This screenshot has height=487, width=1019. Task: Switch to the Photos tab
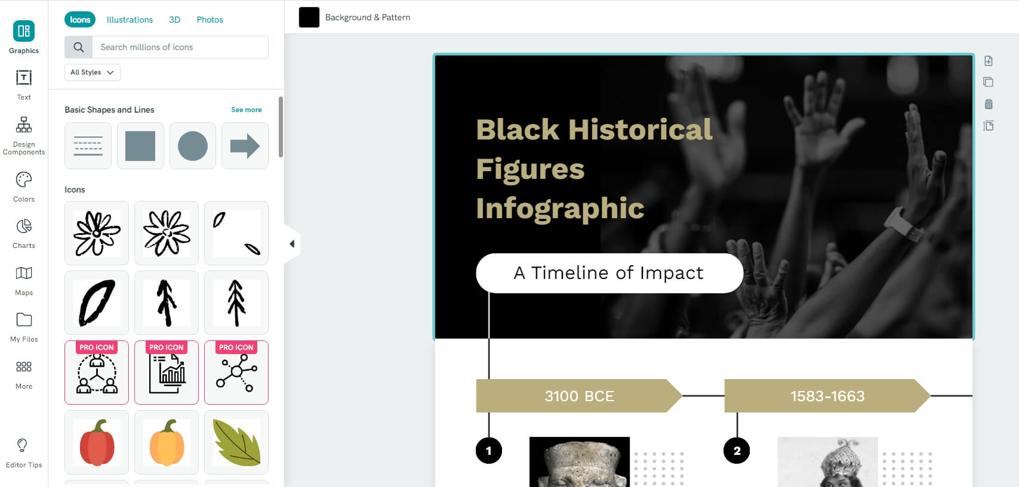click(x=210, y=20)
